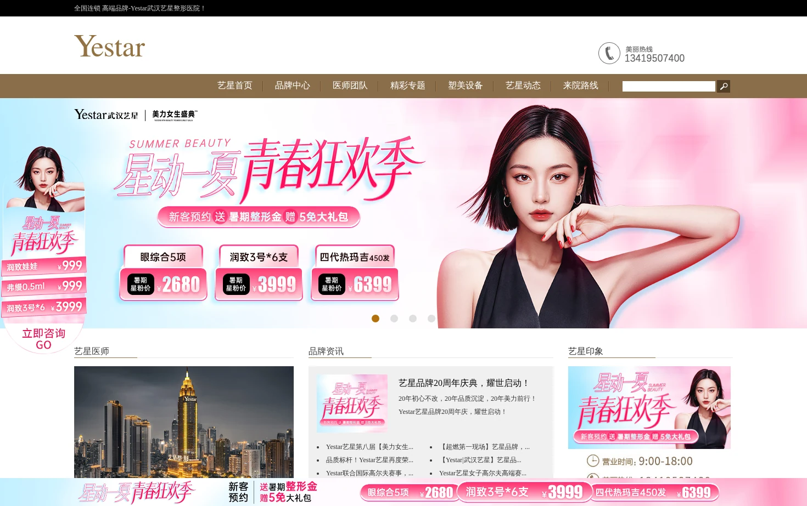Open the 品牌资讯 section heading
The width and height of the screenshot is (807, 506).
click(326, 351)
